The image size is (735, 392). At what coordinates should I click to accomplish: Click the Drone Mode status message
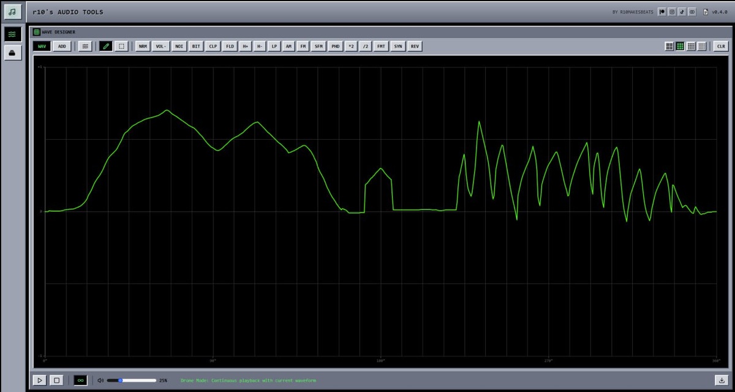(248, 380)
